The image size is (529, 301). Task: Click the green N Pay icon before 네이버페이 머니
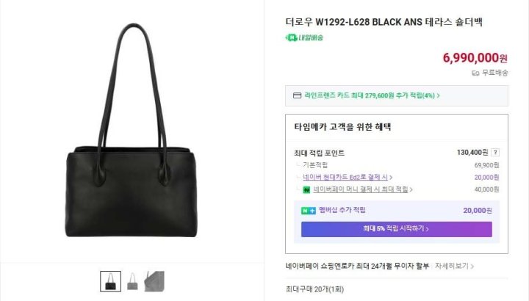(x=306, y=189)
